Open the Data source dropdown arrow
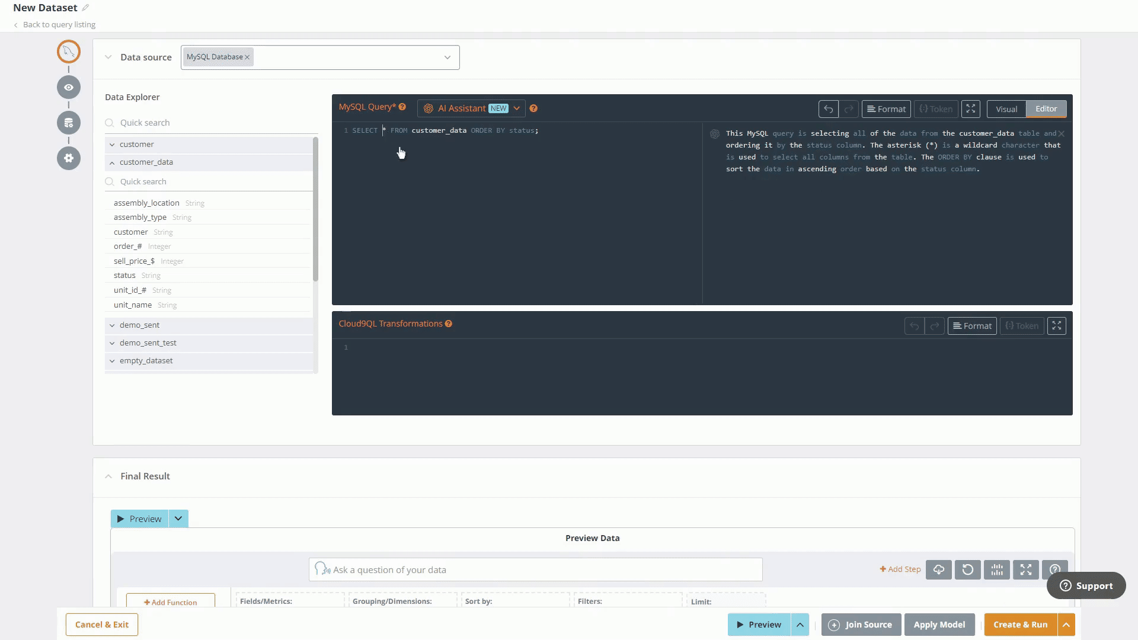This screenshot has height=640, width=1138. pos(447,57)
